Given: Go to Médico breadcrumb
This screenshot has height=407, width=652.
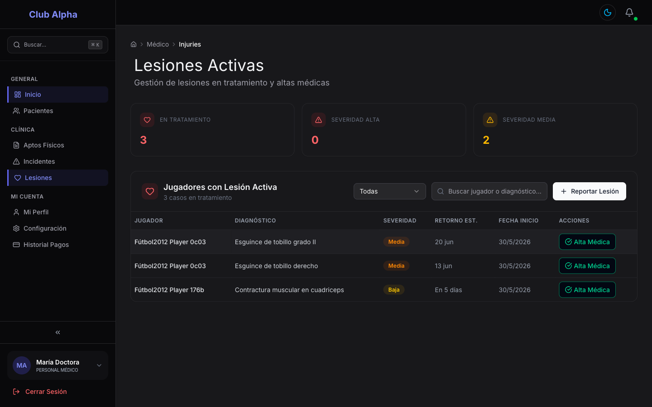Looking at the screenshot, I should tap(158, 44).
